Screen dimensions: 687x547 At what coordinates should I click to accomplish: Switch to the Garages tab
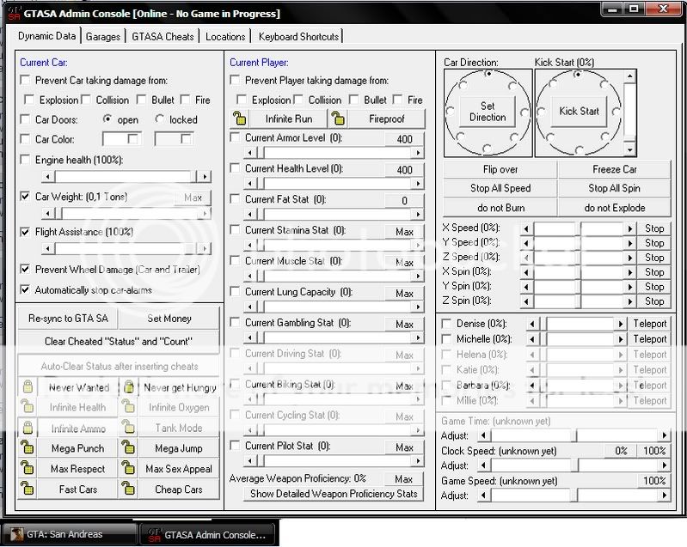(103, 36)
